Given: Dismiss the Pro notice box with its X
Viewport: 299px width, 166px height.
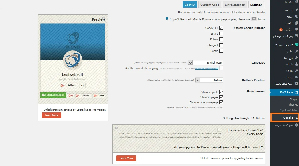Looking at the screenshot, I should [116, 128].
